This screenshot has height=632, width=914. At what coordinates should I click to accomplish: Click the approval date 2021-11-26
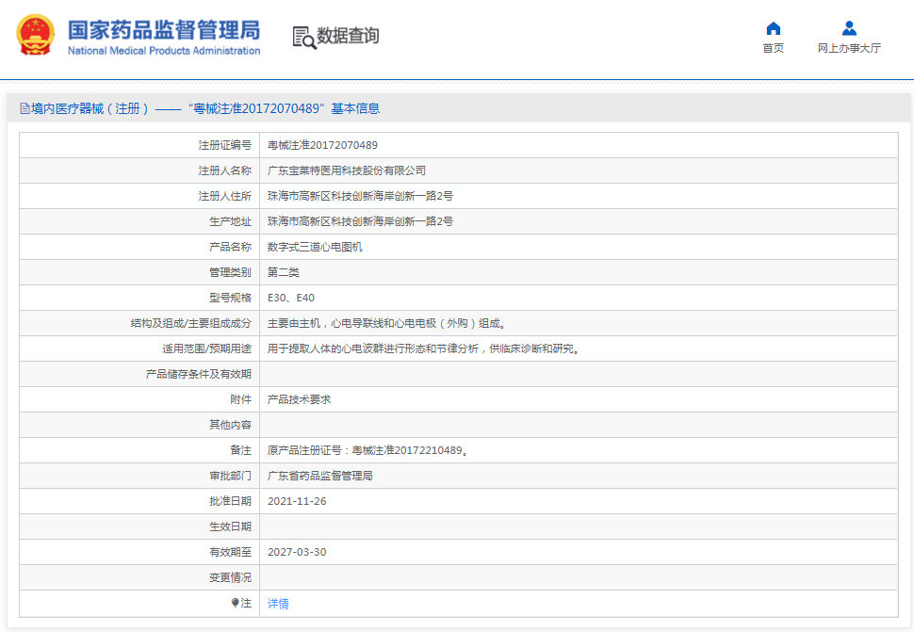coord(297,501)
